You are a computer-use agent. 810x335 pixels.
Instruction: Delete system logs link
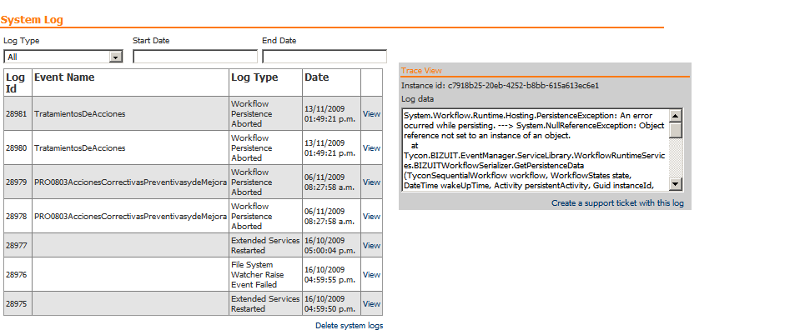(349, 326)
